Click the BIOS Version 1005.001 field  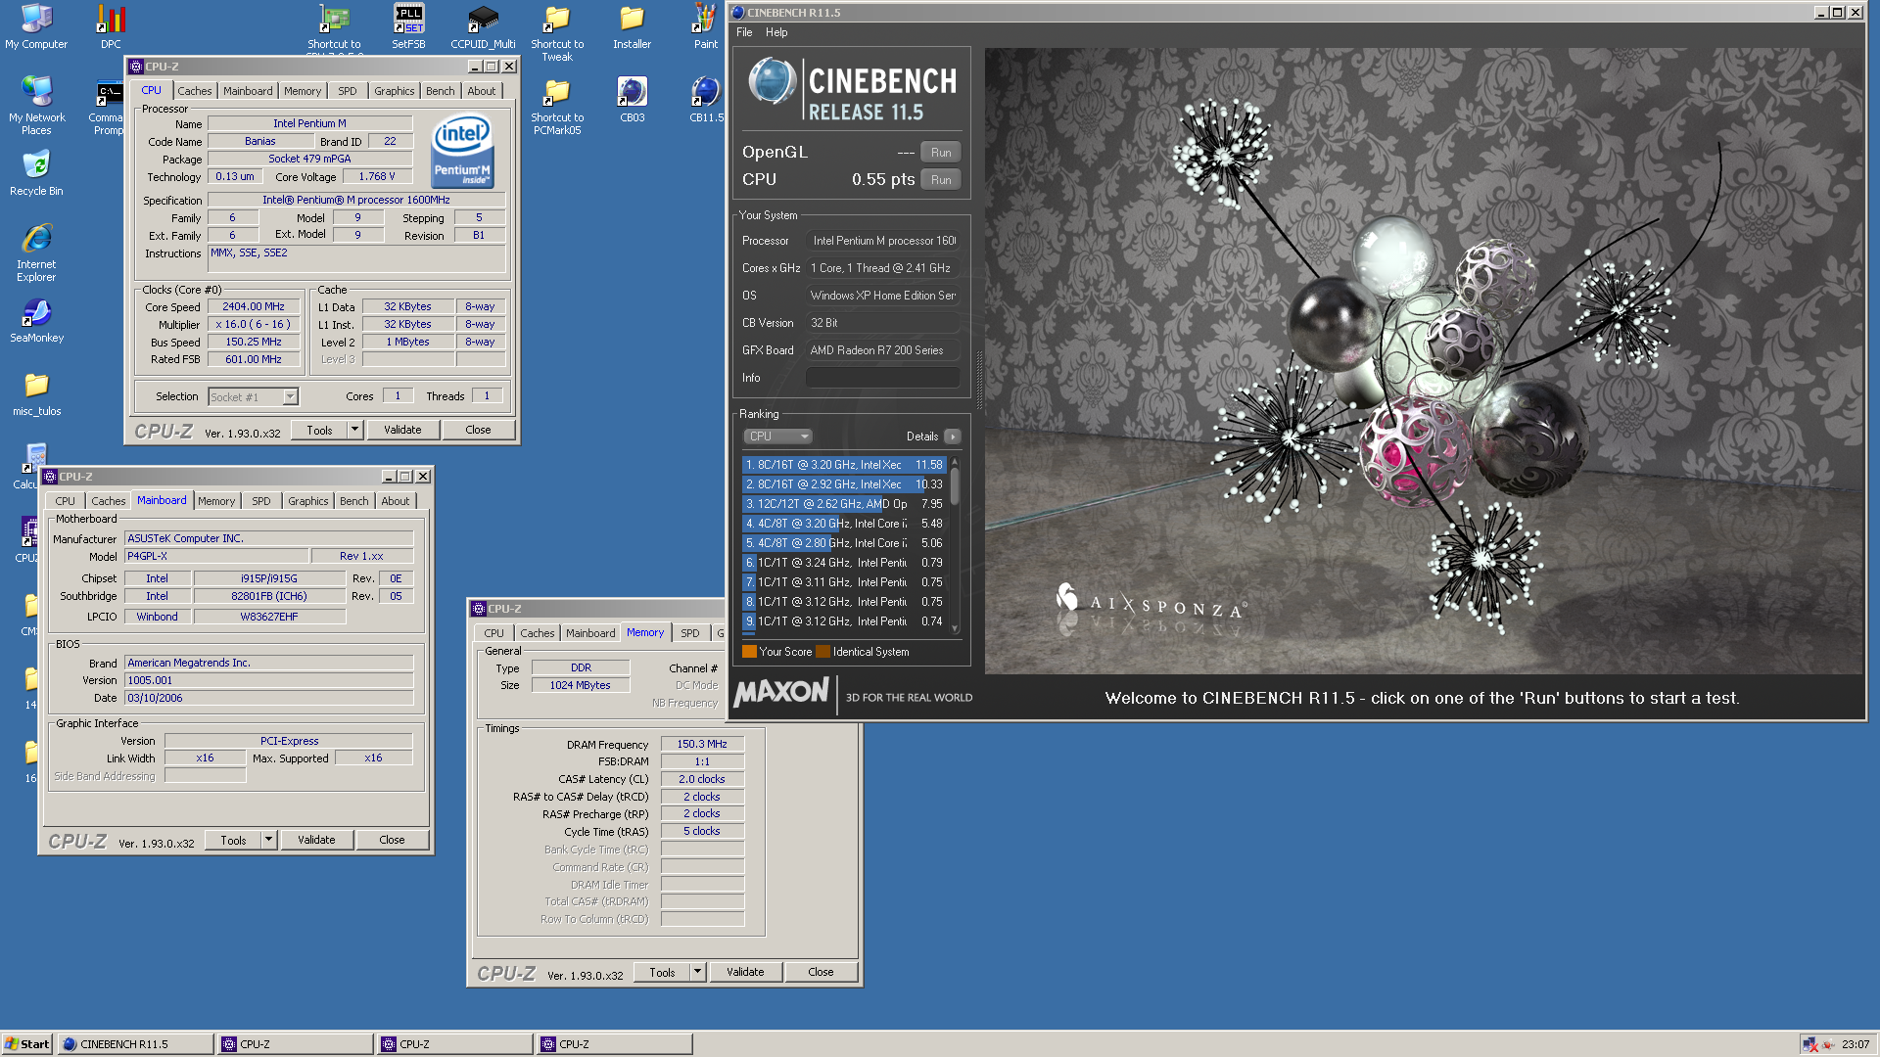pos(269,680)
